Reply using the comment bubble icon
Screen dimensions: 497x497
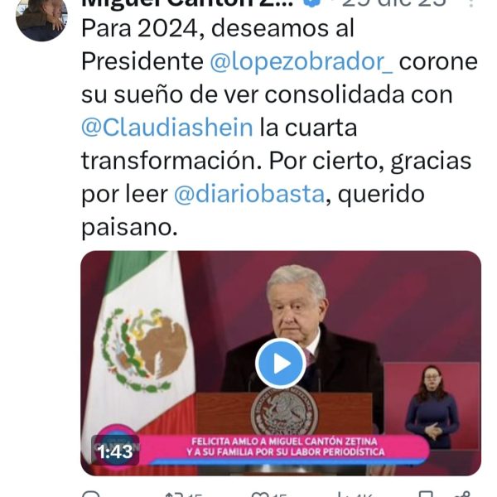91,495
